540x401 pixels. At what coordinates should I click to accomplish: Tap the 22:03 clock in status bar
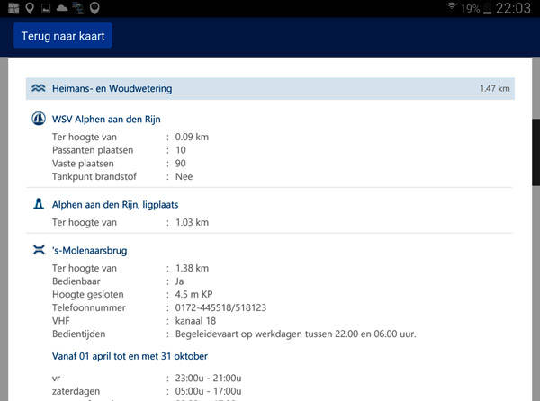(517, 8)
